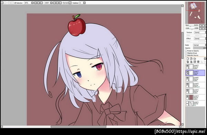
Task: Hide Layer3 using its eye icon
Action: 187,90
